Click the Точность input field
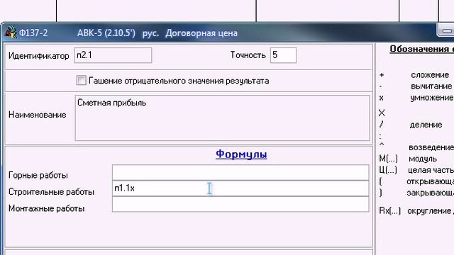Image resolution: width=454 pixels, height=255 pixels. 283,55
